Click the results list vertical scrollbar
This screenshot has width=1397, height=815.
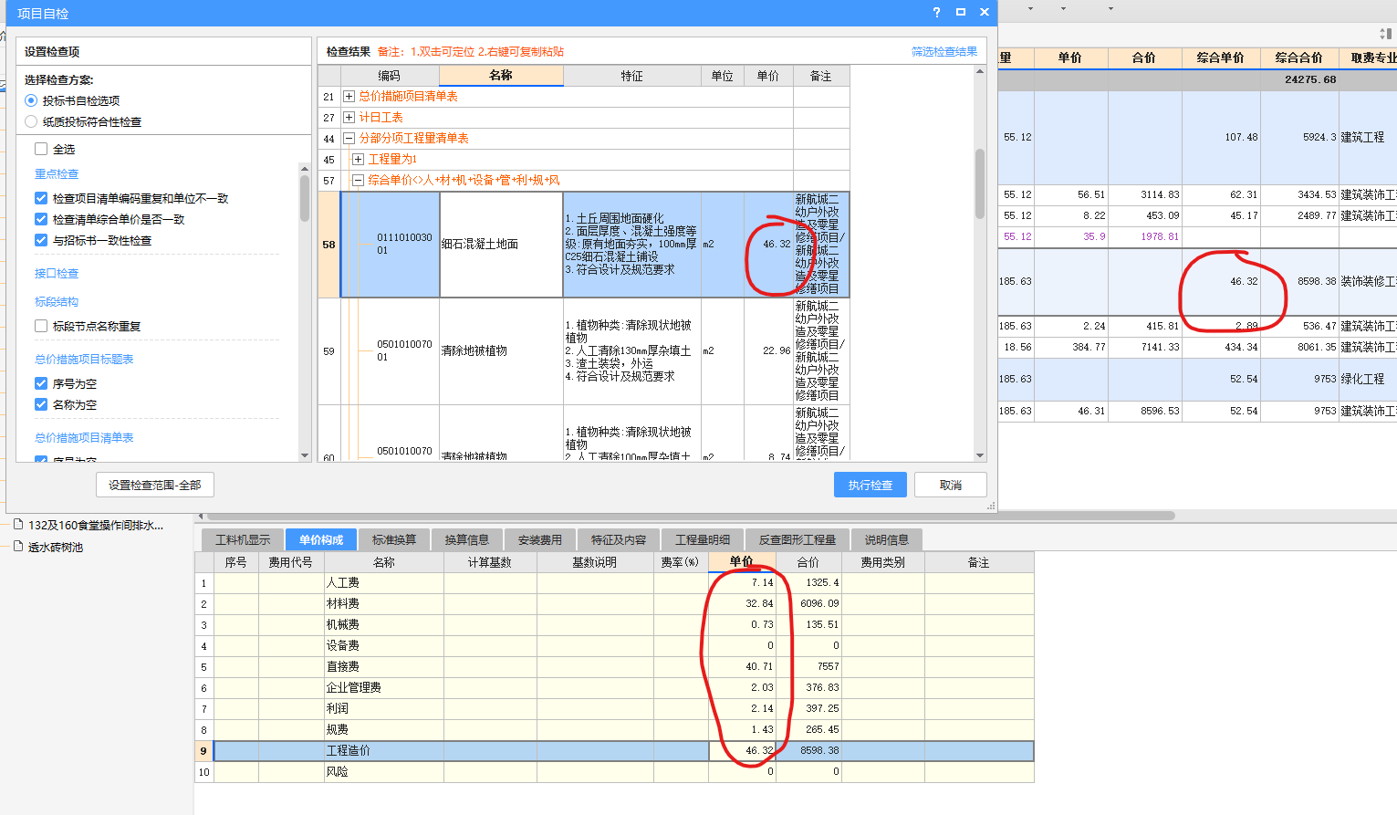point(980,183)
